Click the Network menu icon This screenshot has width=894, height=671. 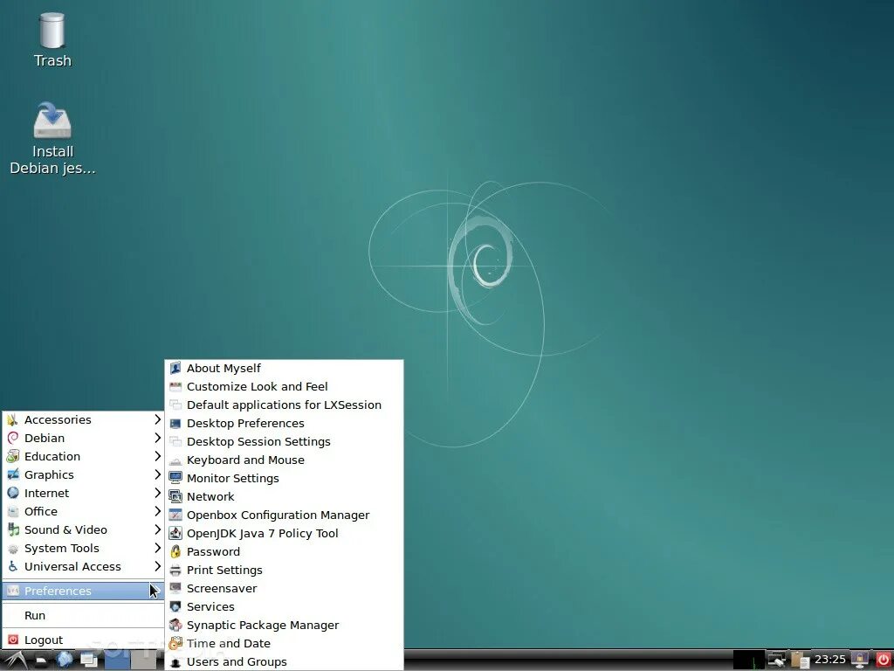pyautogui.click(x=175, y=496)
